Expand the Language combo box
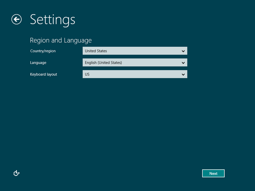This screenshot has width=255, height=191. (135, 63)
